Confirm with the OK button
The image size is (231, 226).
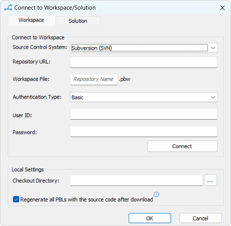(x=150, y=218)
